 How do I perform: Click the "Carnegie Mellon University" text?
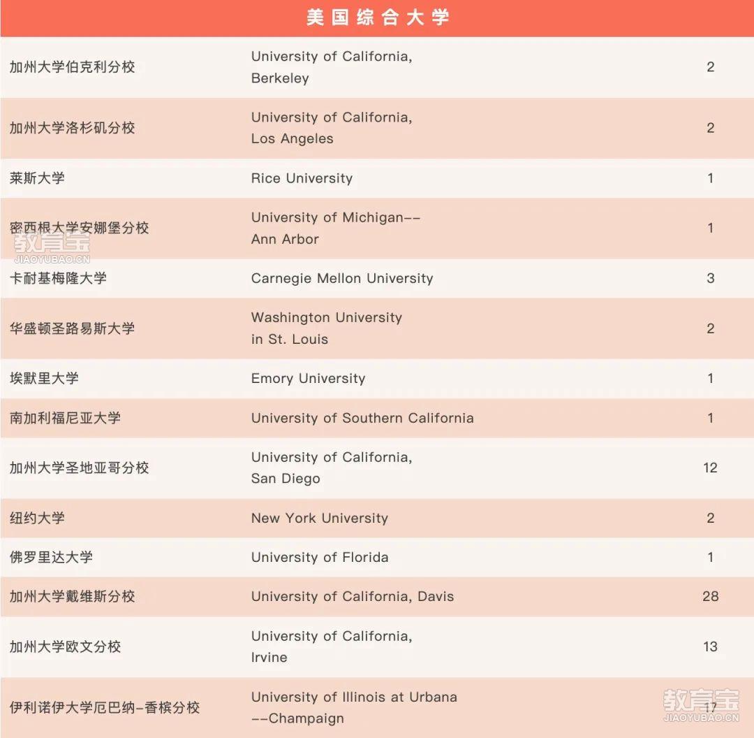pos(342,278)
